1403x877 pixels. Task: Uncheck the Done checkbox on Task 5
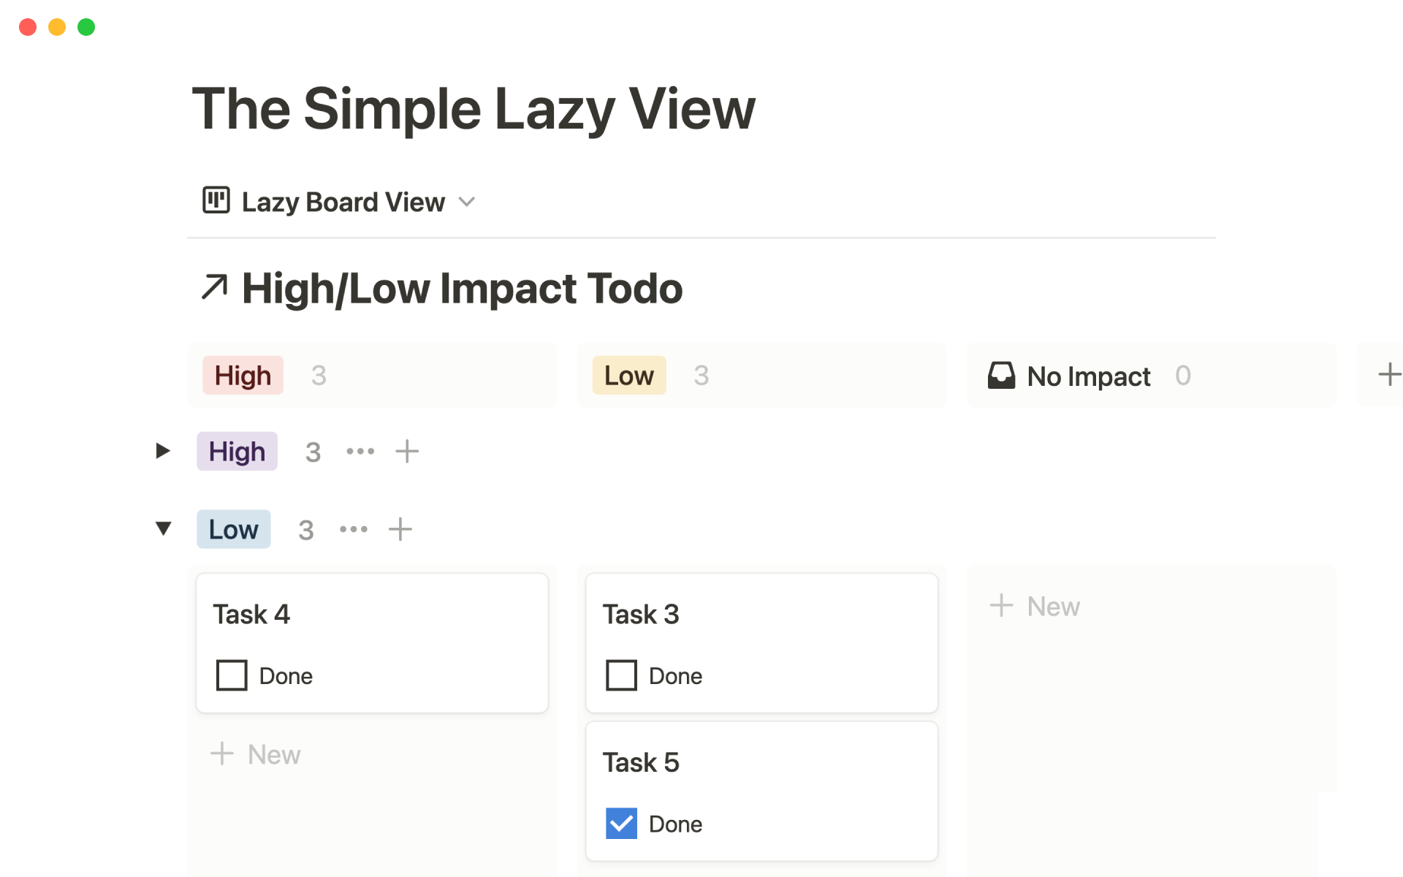point(621,824)
